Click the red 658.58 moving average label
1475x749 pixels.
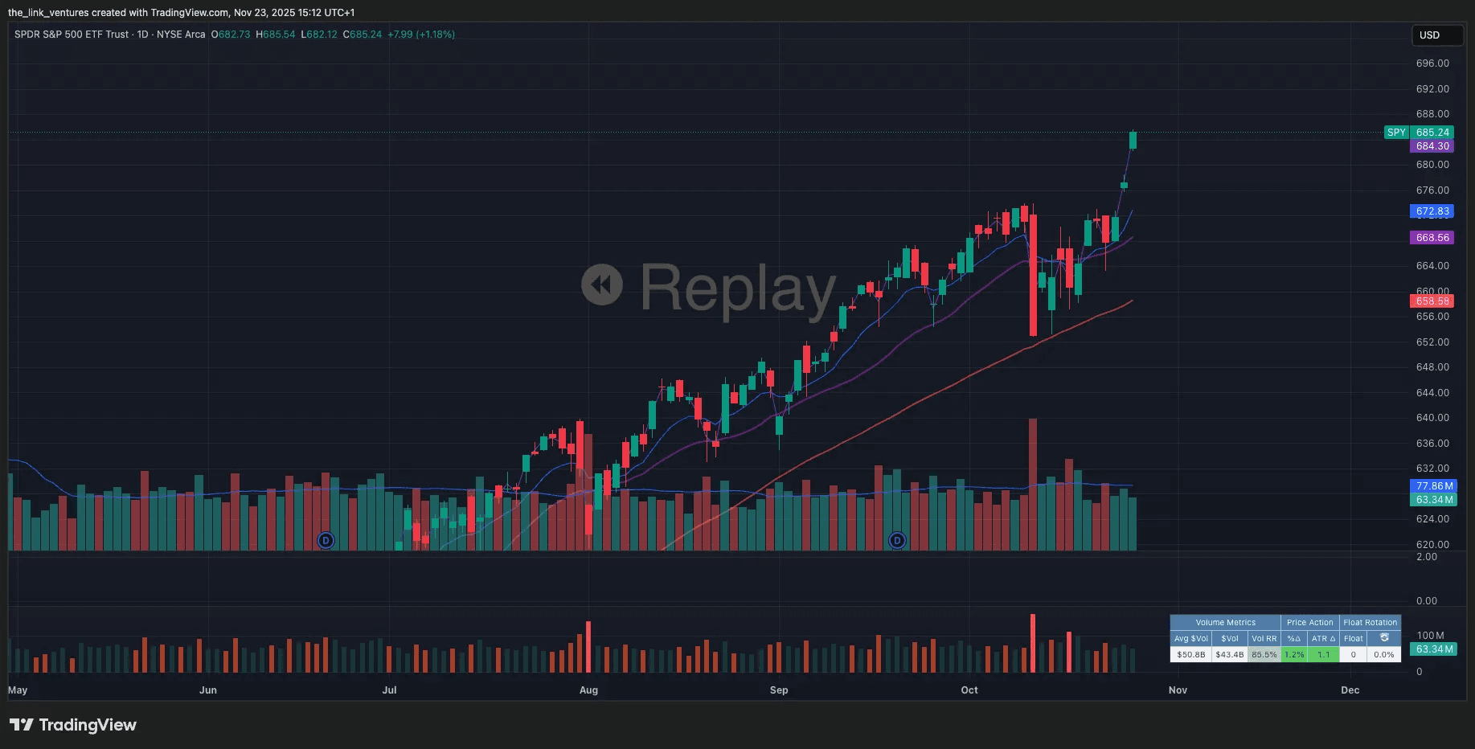tap(1432, 301)
